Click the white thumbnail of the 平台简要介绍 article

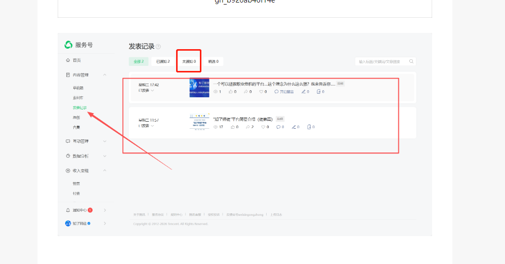(199, 122)
